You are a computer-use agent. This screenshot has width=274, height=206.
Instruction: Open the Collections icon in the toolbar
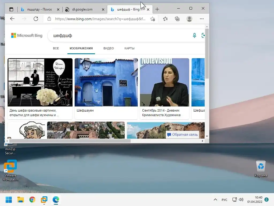coord(177,19)
